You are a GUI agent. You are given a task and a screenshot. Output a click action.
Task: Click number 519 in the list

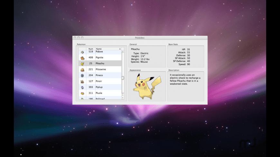pos(91,52)
